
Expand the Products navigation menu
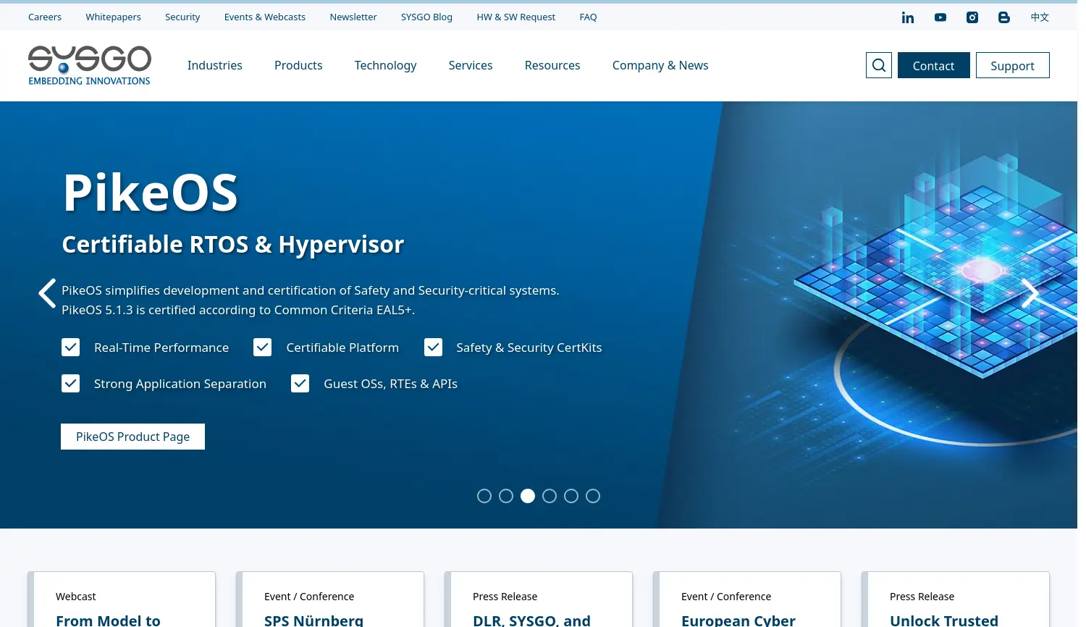click(x=298, y=65)
